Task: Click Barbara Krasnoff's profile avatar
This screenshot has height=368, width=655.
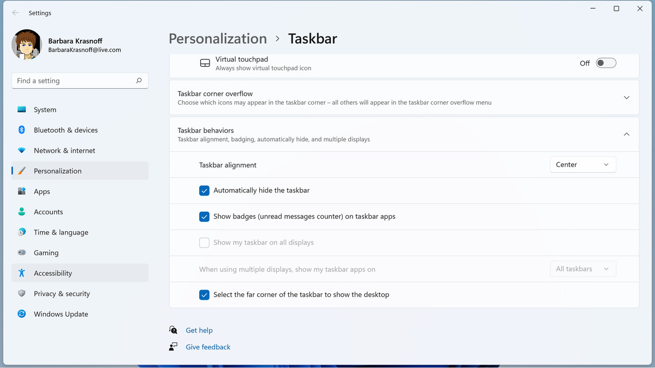Action: [27, 45]
